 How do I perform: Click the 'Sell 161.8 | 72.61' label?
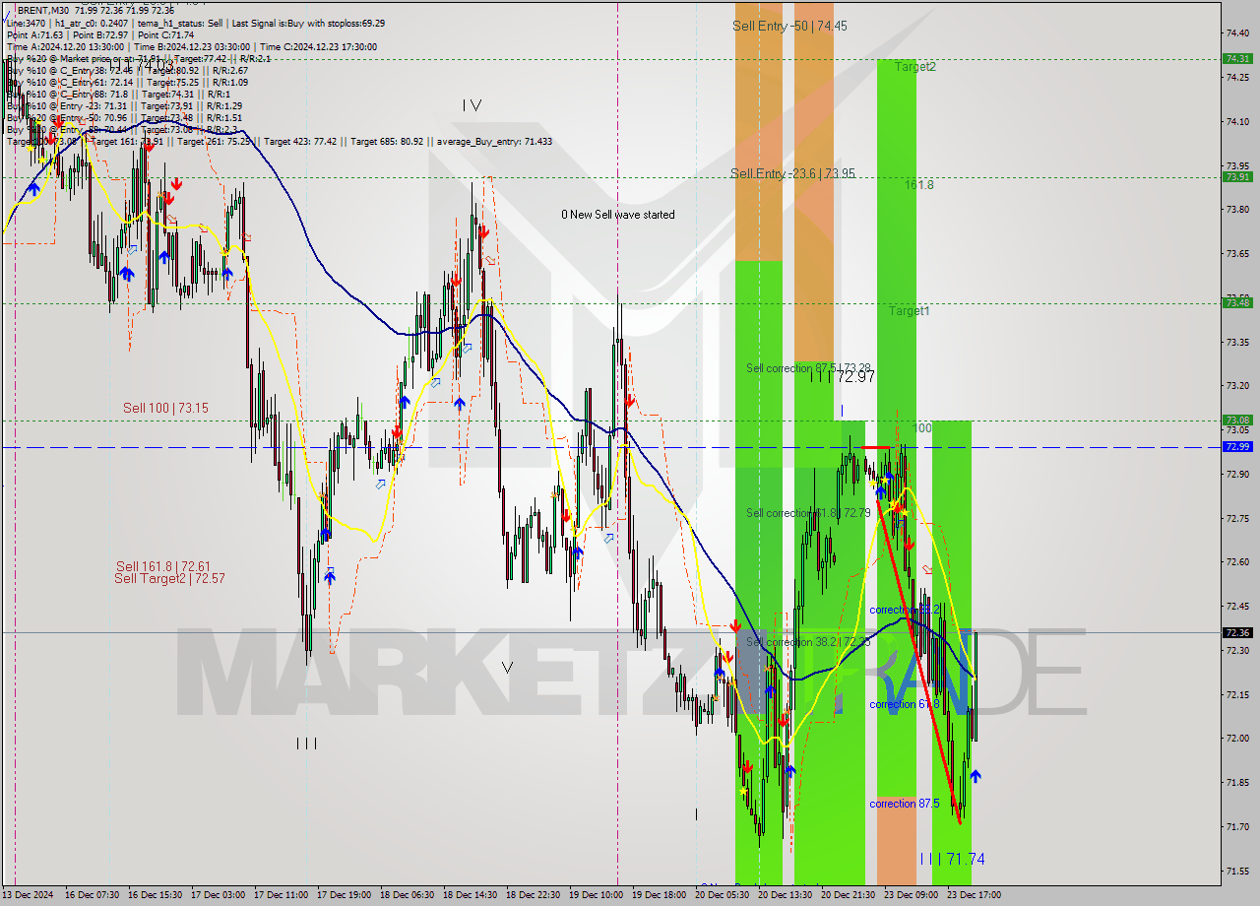[x=163, y=566]
